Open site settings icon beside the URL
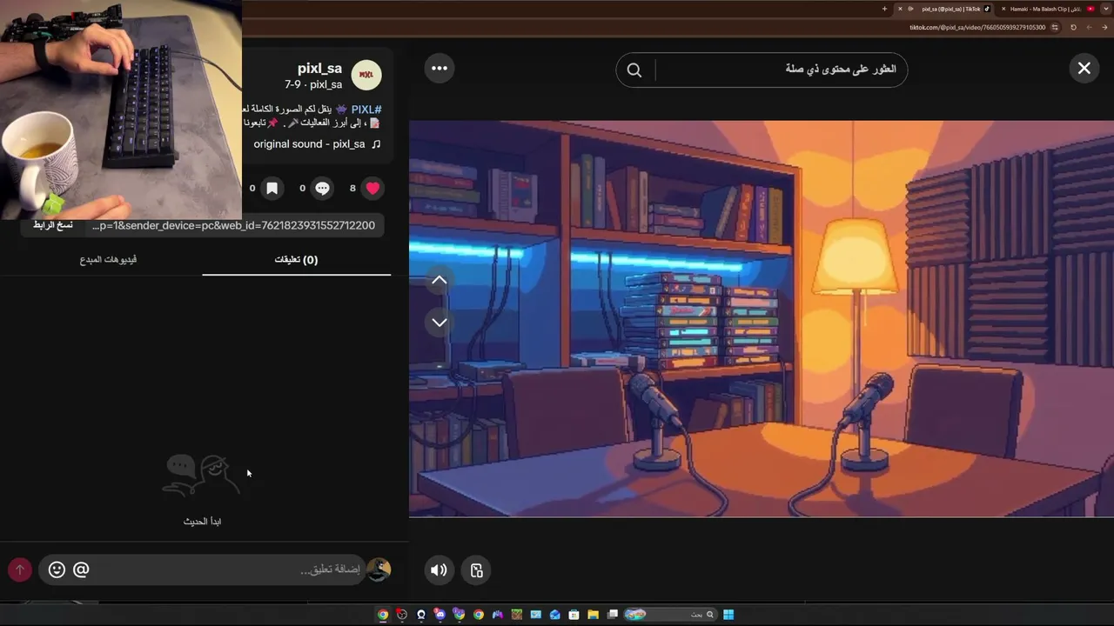The width and height of the screenshot is (1114, 626). click(1055, 27)
